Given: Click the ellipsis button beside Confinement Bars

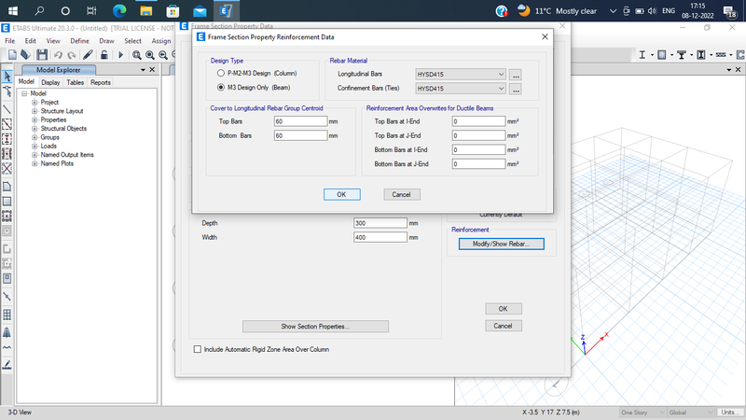Looking at the screenshot, I should pyautogui.click(x=516, y=89).
